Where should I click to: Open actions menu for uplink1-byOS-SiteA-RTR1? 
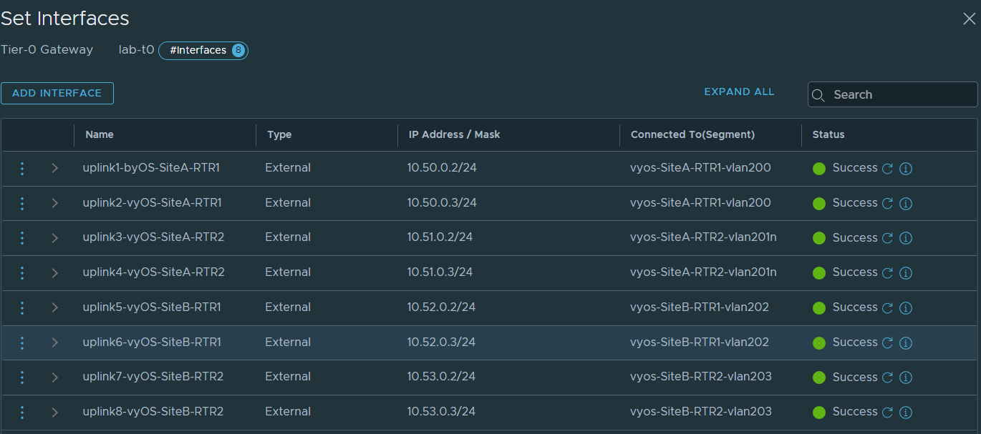[x=22, y=169]
